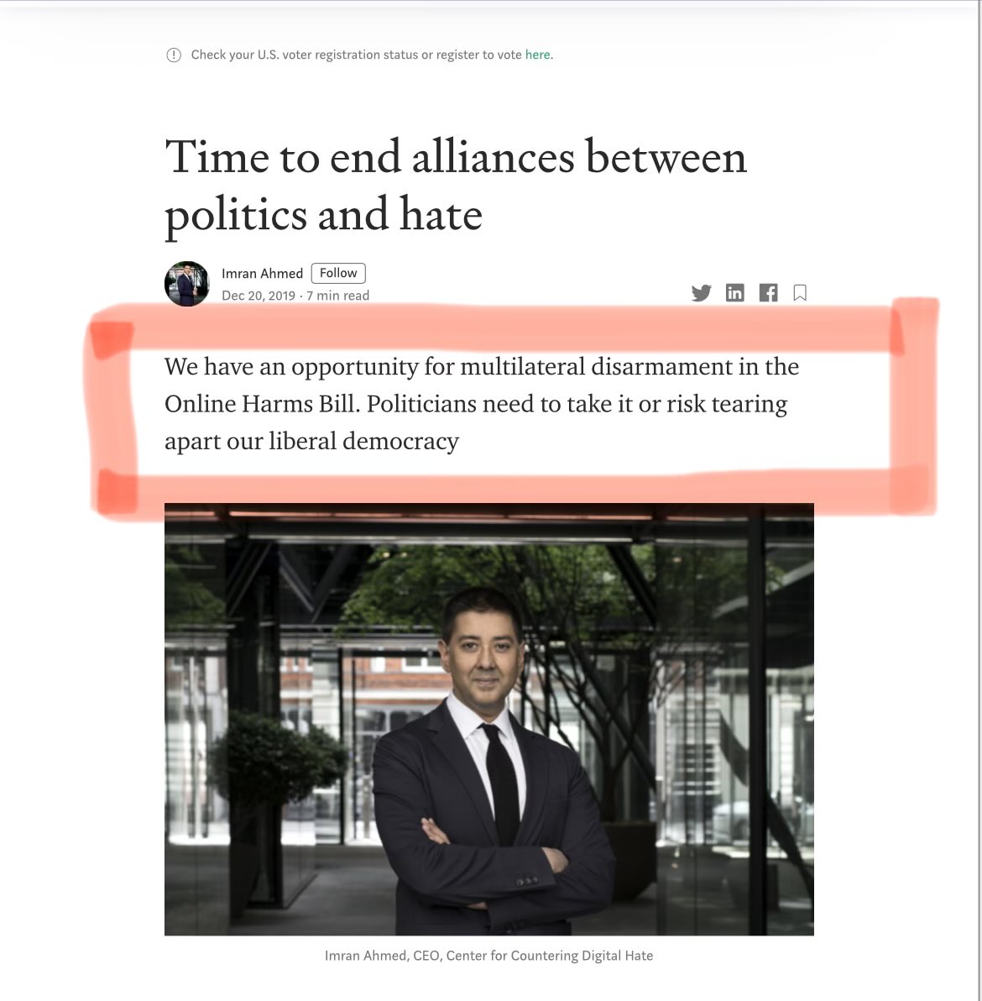The width and height of the screenshot is (982, 1001).
Task: Click the word 'alliances' in the headline
Action: (x=493, y=158)
